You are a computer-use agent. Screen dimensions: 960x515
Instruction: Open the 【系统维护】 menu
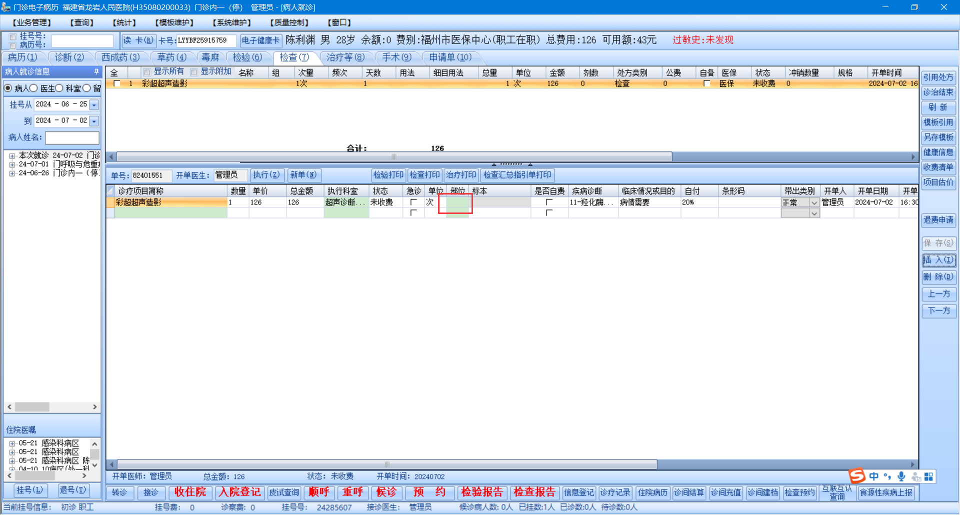pyautogui.click(x=232, y=22)
